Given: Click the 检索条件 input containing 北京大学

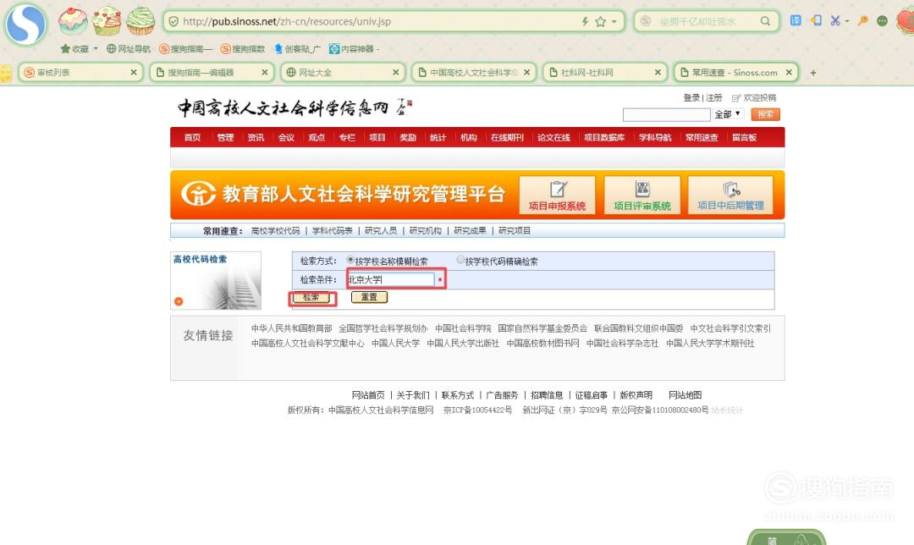Looking at the screenshot, I should pyautogui.click(x=390, y=280).
